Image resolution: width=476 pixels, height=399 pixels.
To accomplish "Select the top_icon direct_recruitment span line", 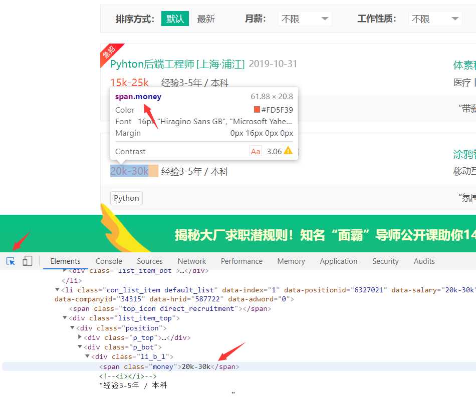I will coord(170,308).
